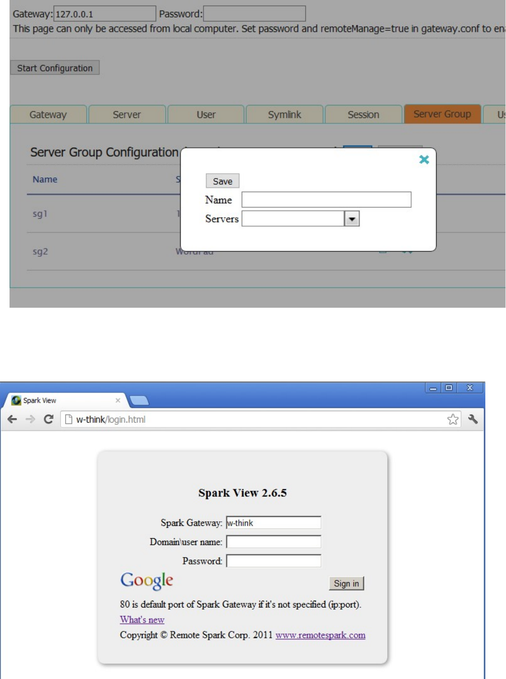Screen dimensions: 506x679
Task: Close the server group dialog with the X
Action: point(424,159)
